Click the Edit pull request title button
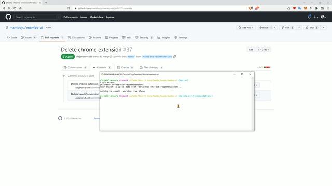The image size is (332, 186). point(251,50)
